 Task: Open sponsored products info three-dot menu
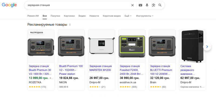tap(70, 25)
